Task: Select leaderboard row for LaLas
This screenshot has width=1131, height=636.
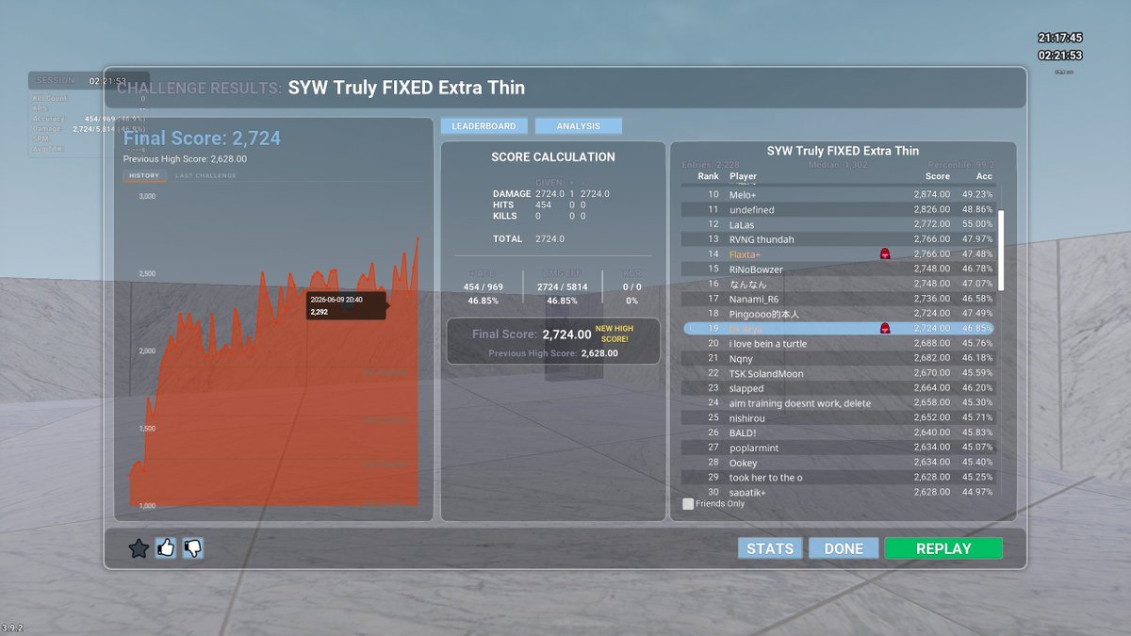Action: coord(838,224)
